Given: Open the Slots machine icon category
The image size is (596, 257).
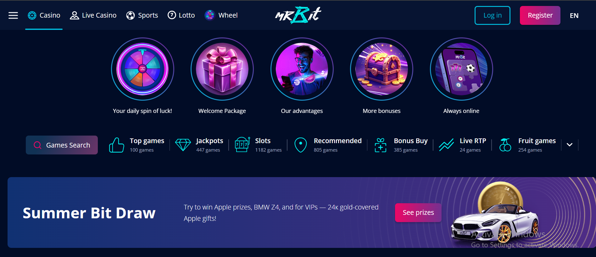Looking at the screenshot, I should coord(242,145).
